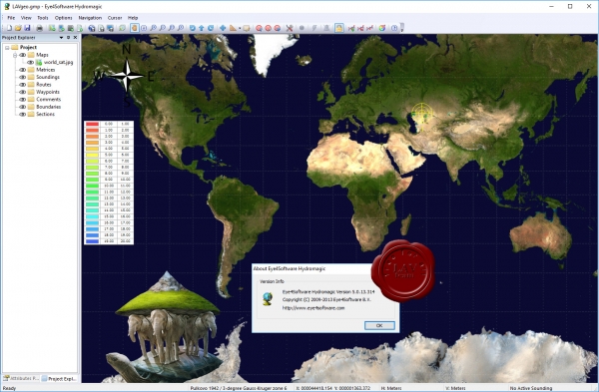Click the eye4software.com URL in About dialog
The image size is (599, 392).
pos(313,308)
